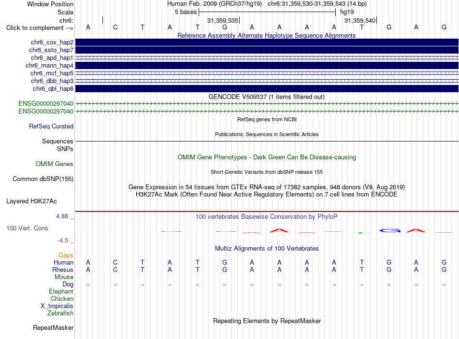
Task: Click the -4.5 lower PhyloP value
Action: [63, 240]
